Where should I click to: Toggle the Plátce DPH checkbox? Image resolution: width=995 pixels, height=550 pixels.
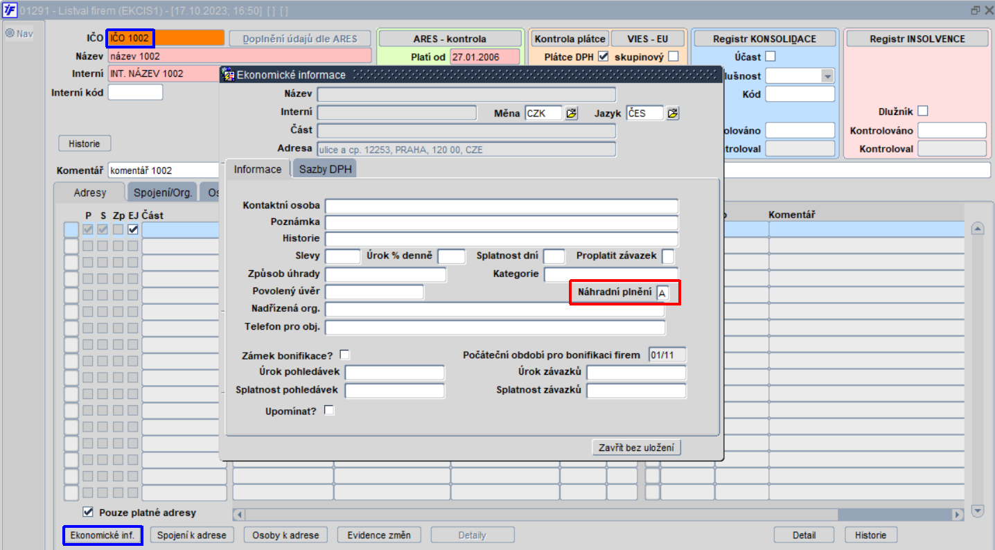[x=603, y=57]
